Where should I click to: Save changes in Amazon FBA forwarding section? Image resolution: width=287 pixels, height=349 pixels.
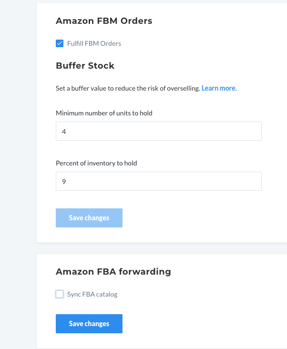(89, 324)
